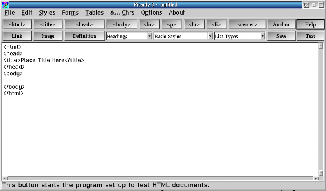Insert an <hr> horizontal rule tag

point(149,24)
